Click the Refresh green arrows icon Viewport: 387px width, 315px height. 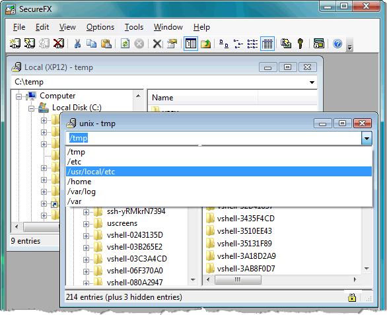point(125,44)
